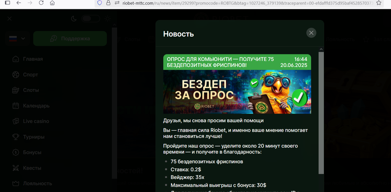The image size is (391, 192).
Task: Open Спорт section in sidebar
Action: (30, 75)
